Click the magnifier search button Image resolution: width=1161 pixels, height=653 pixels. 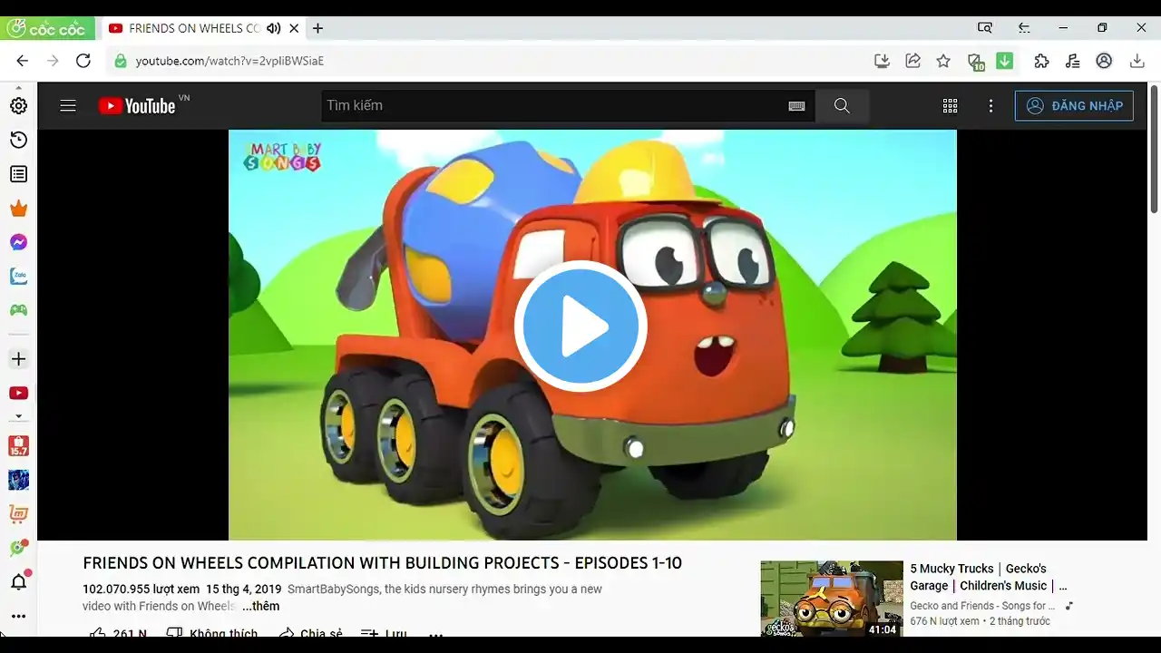[x=842, y=106]
